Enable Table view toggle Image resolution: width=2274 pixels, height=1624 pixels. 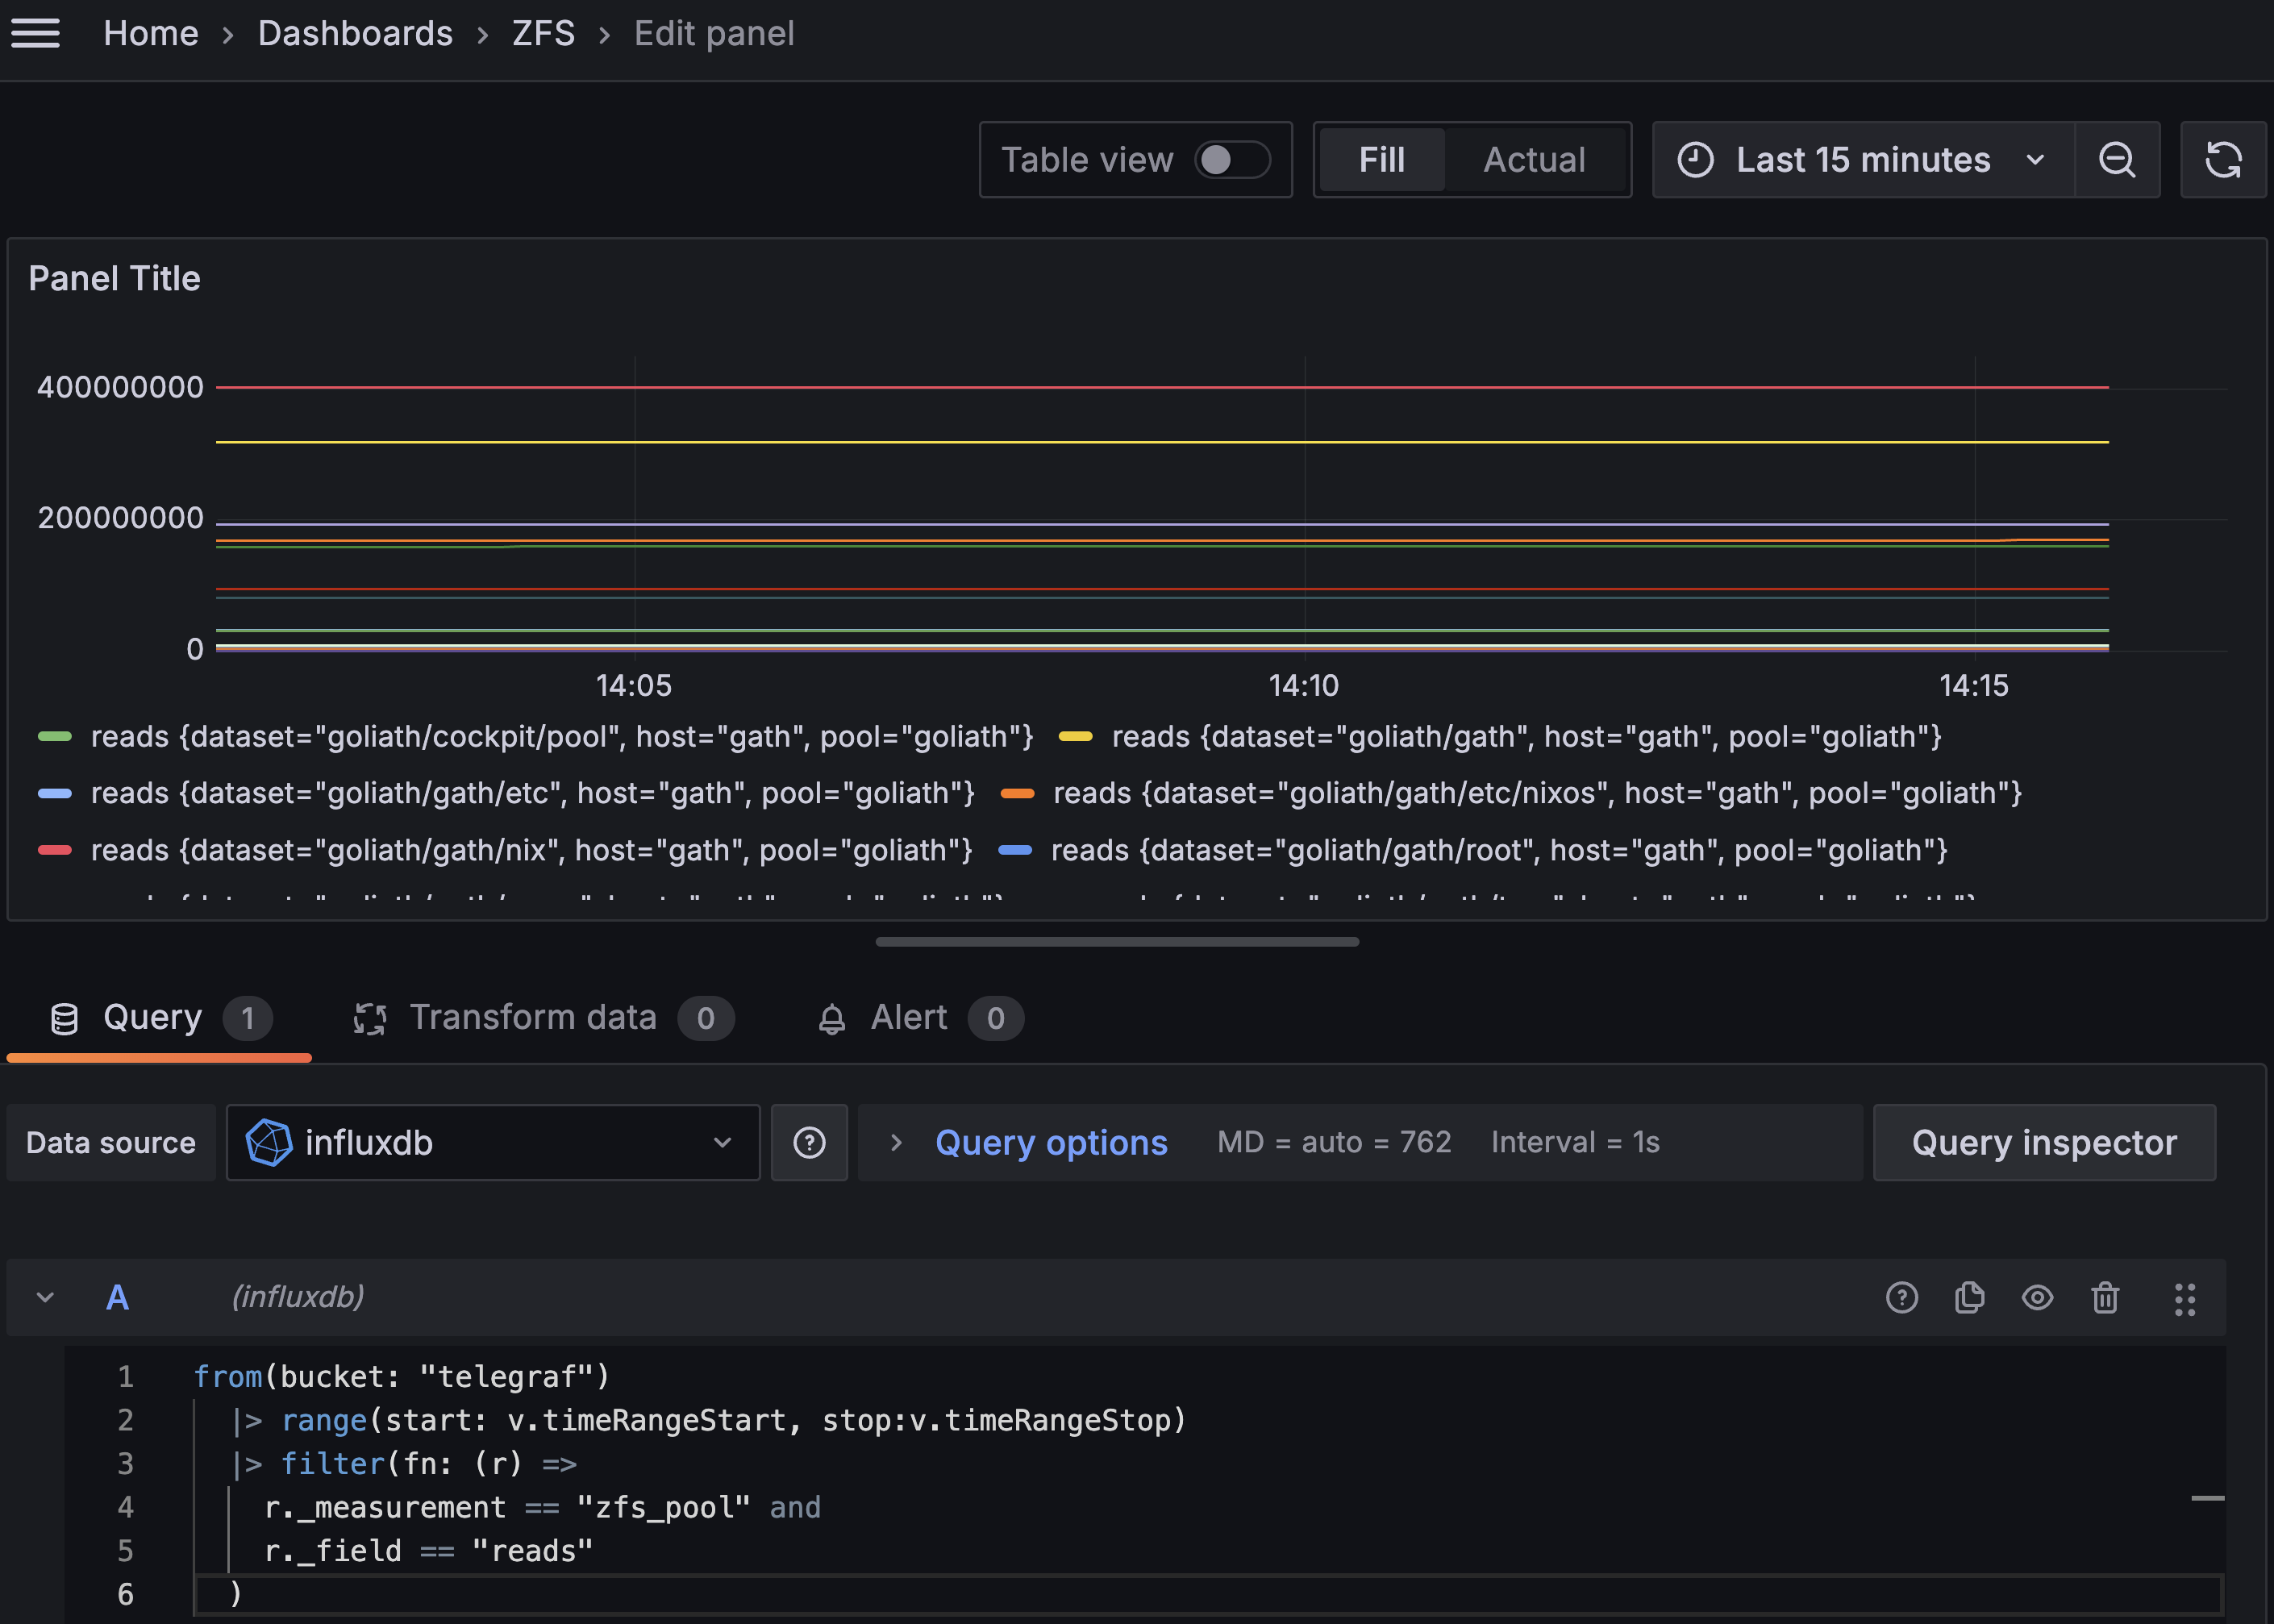tap(1232, 160)
